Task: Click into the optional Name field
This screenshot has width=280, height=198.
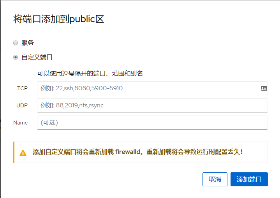Action: (152, 123)
